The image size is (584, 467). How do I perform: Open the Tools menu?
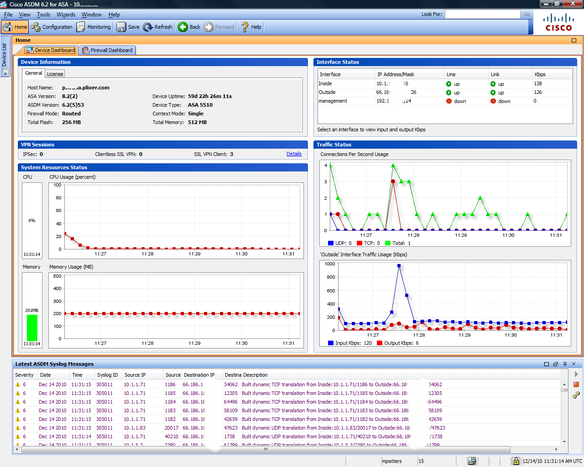(x=43, y=15)
